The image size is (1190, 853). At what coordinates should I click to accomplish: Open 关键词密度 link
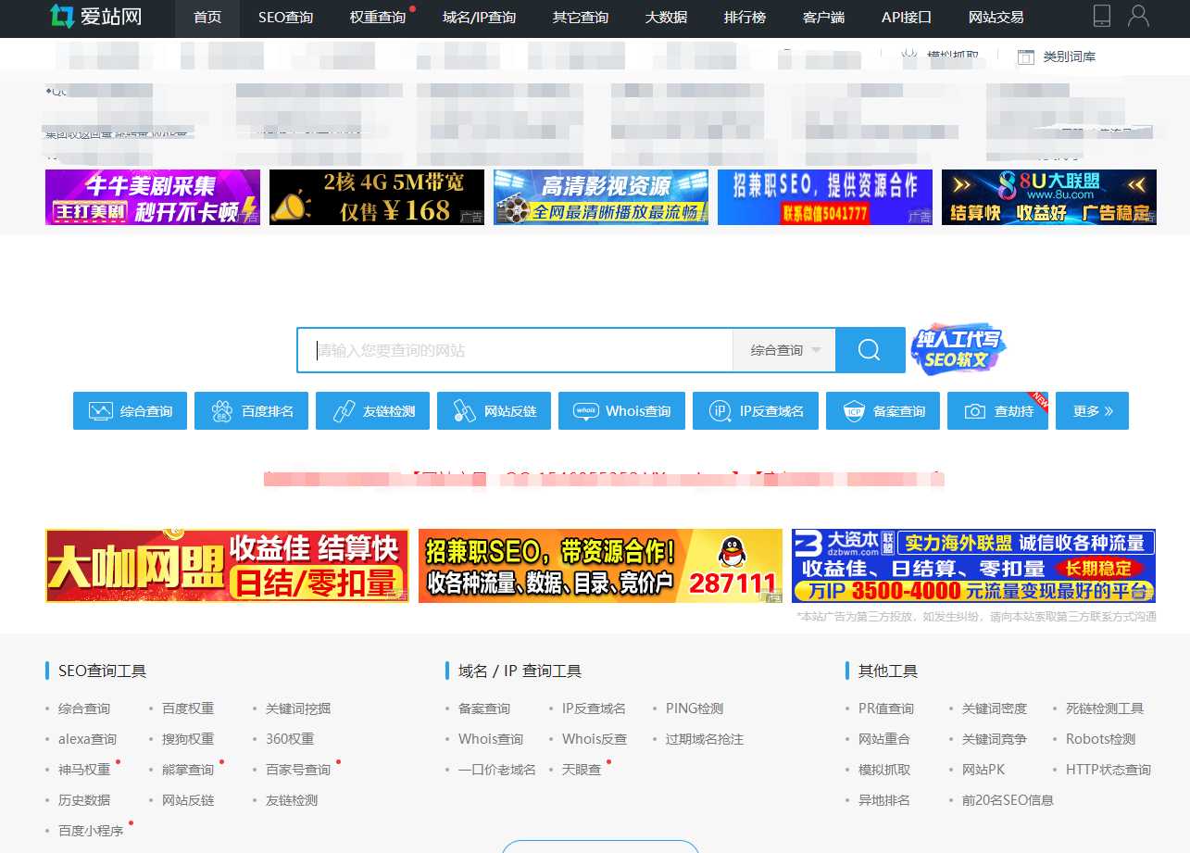point(995,709)
